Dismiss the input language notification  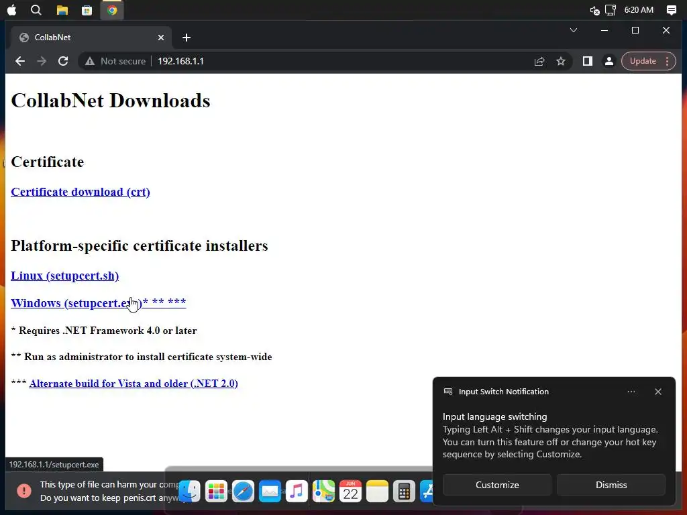[x=611, y=485]
